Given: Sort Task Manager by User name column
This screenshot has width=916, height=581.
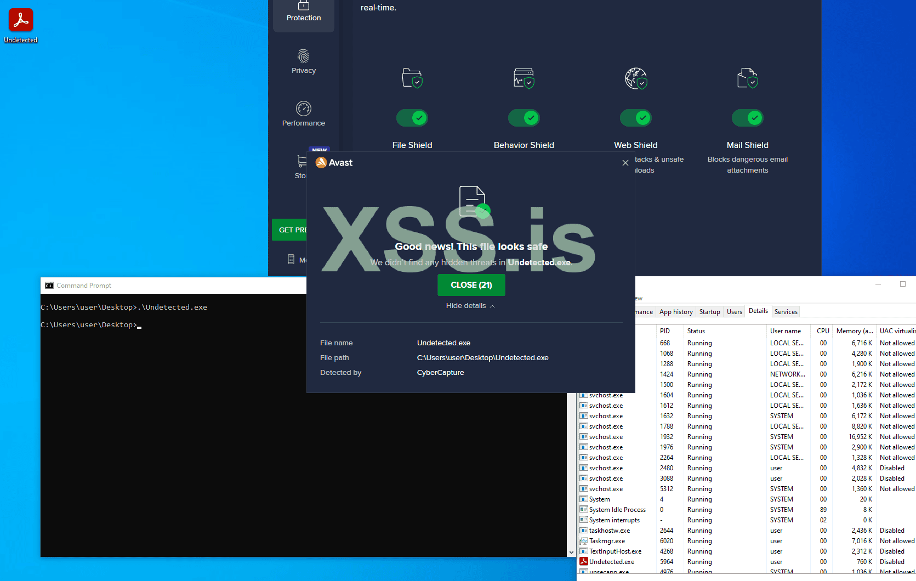Looking at the screenshot, I should (x=788, y=331).
